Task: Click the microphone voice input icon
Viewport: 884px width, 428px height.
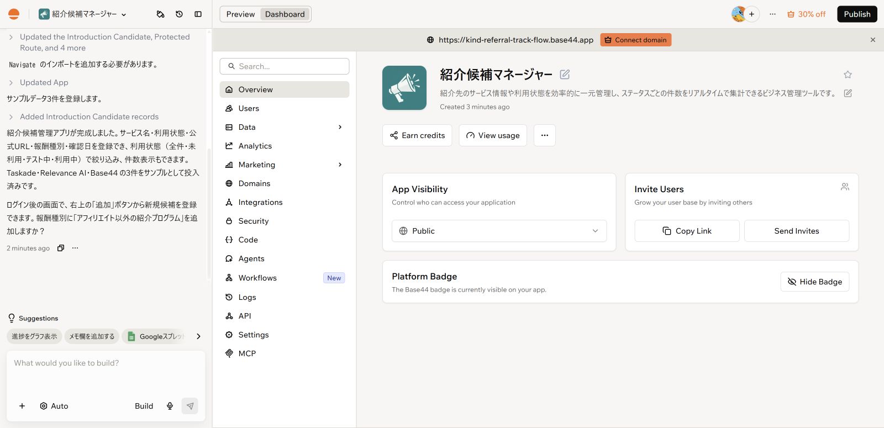Action: pos(170,406)
